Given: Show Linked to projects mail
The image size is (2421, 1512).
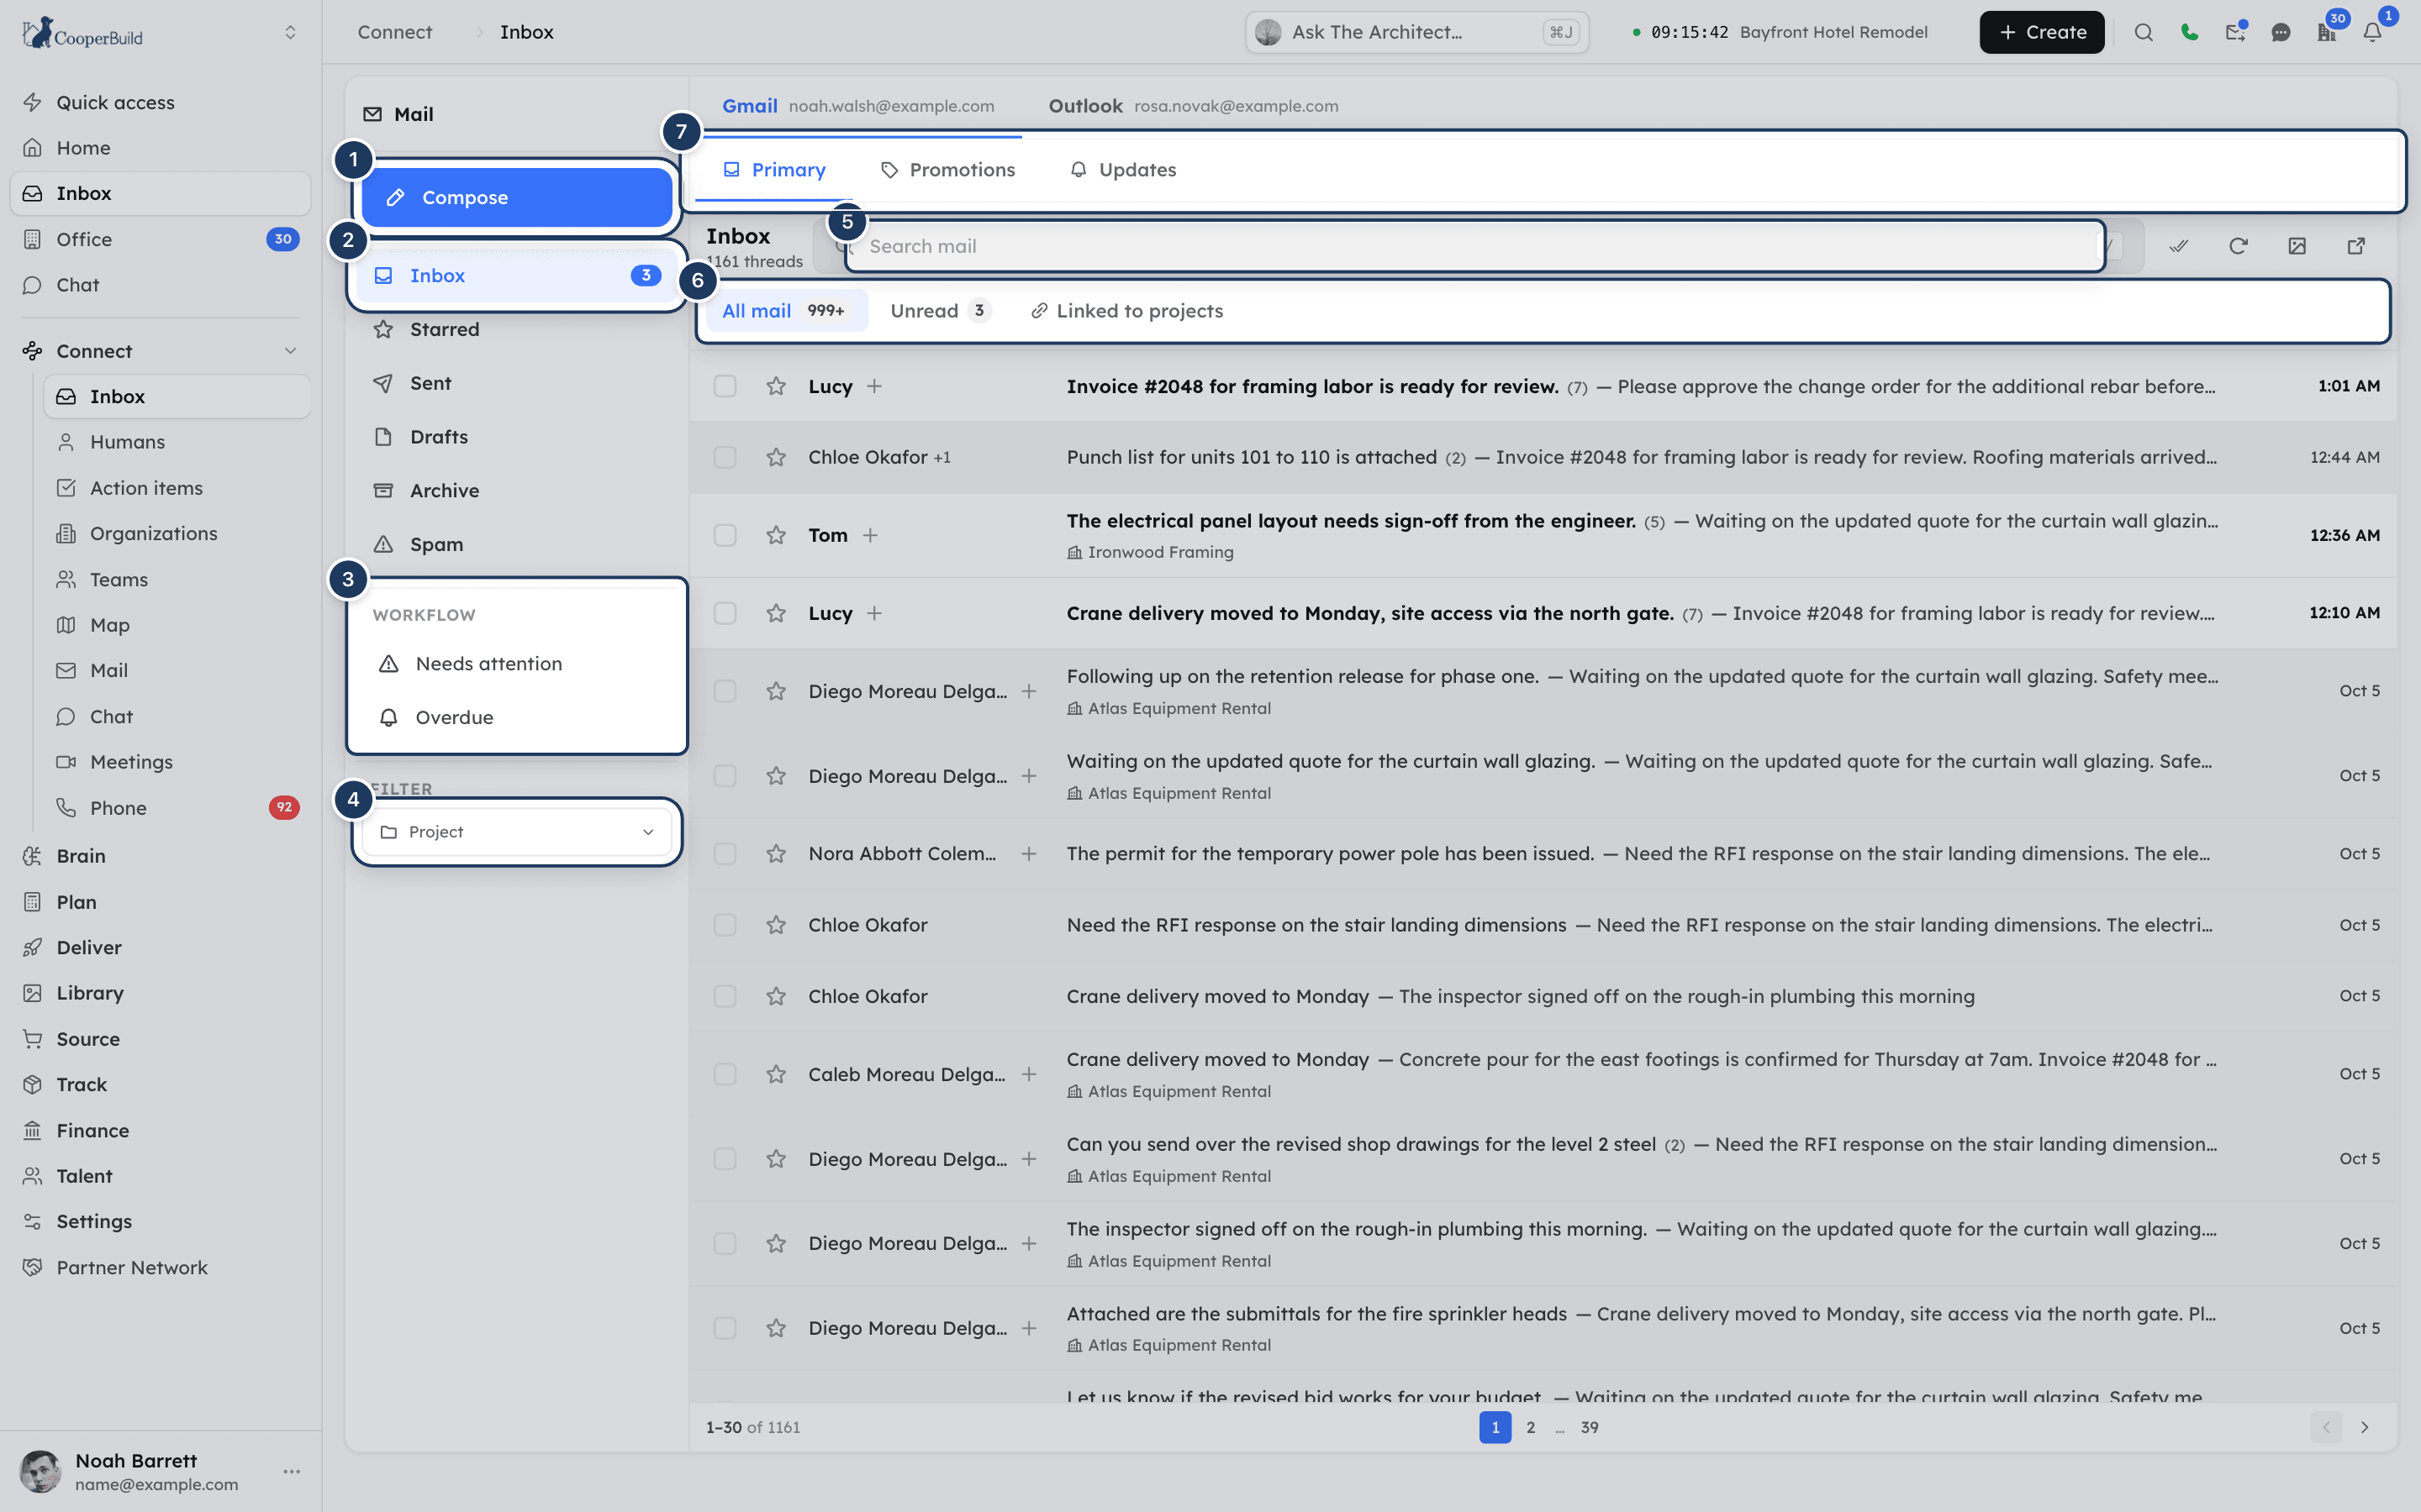Looking at the screenshot, I should (1126, 311).
